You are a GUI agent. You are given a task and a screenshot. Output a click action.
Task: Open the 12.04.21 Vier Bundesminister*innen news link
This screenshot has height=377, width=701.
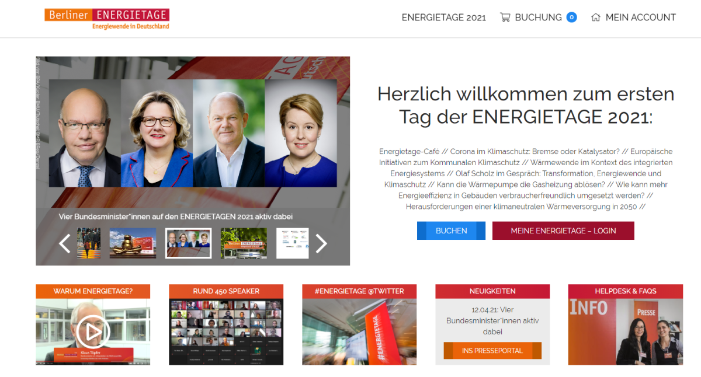coord(492,321)
